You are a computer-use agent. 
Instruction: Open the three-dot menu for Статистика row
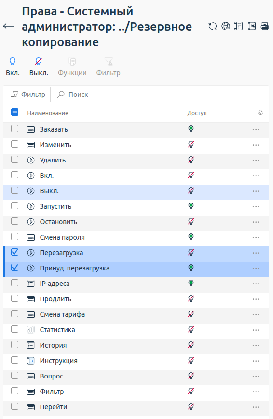click(x=256, y=330)
